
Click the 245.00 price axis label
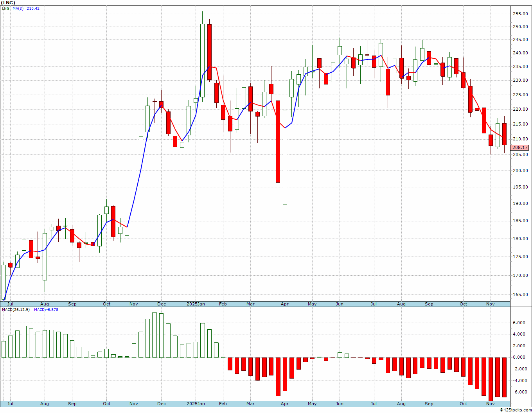520,40
